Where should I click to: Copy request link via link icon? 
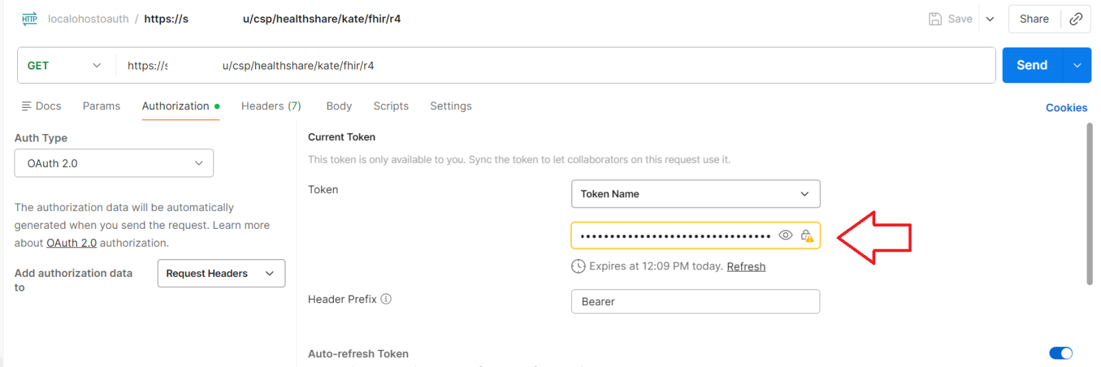tap(1076, 19)
